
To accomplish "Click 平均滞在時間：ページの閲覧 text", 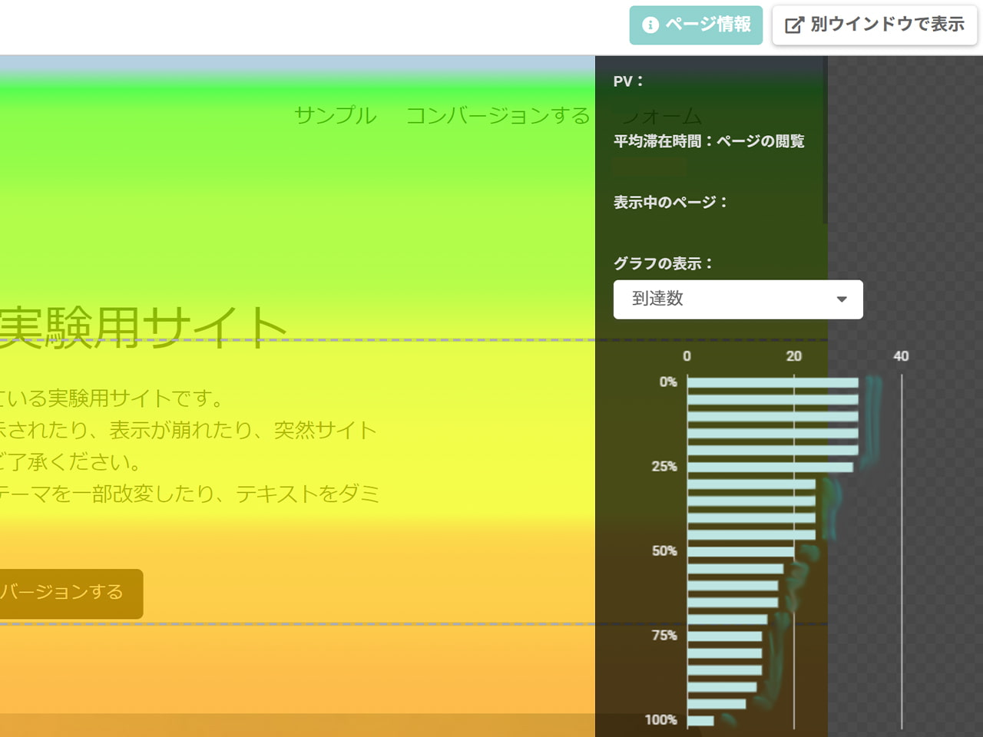I will [x=709, y=141].
